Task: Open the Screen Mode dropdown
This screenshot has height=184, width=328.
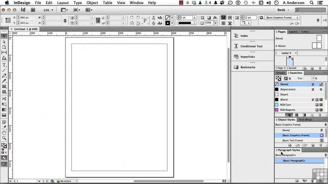Action: [77, 10]
